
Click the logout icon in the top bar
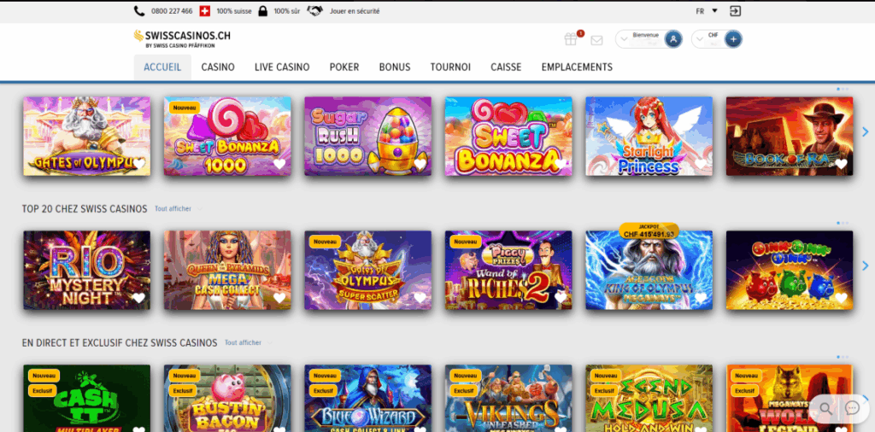[x=736, y=11]
